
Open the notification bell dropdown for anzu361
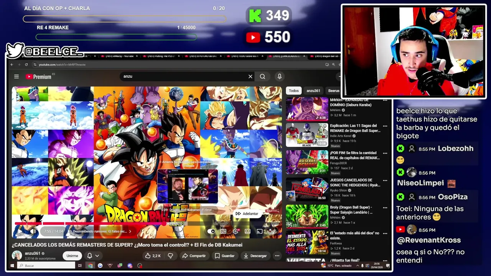[92, 256]
